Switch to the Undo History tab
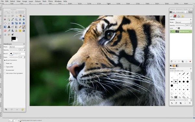This screenshot has height=122, width=195. [182, 16]
